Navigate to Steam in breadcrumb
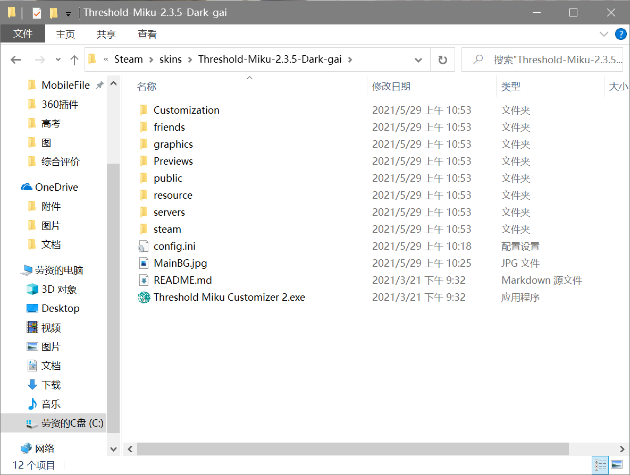This screenshot has height=475, width=630. (129, 60)
